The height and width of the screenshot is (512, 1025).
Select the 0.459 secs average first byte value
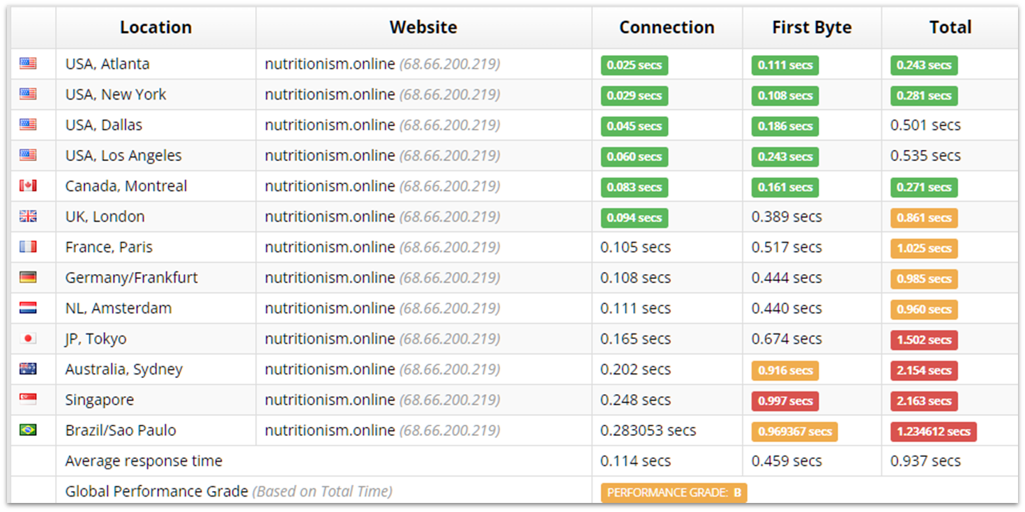tap(787, 461)
